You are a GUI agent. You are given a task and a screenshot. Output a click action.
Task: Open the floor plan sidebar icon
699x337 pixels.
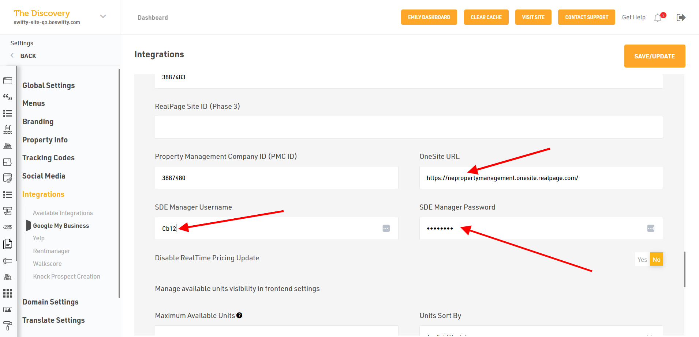[8, 162]
